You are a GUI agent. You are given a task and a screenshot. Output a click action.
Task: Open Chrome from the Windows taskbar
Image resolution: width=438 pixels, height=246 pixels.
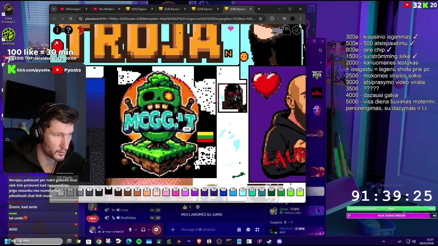coord(99,242)
